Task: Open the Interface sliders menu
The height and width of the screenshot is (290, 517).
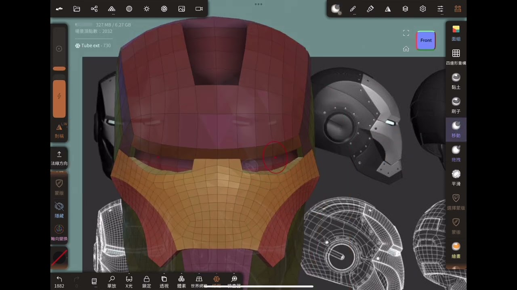Action: (x=440, y=9)
